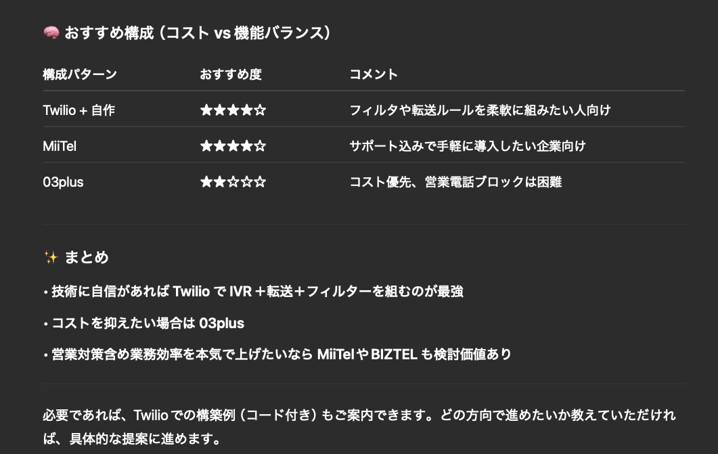
Task: Click the sparkles emoji beside まとめ
Action: point(51,257)
